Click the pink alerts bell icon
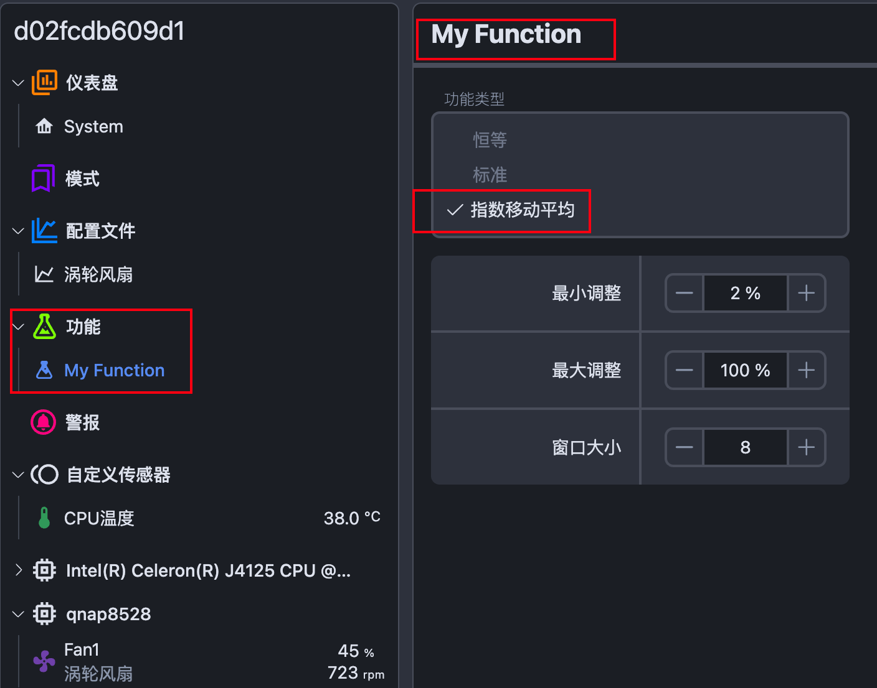Image resolution: width=877 pixels, height=688 pixels. (x=43, y=422)
